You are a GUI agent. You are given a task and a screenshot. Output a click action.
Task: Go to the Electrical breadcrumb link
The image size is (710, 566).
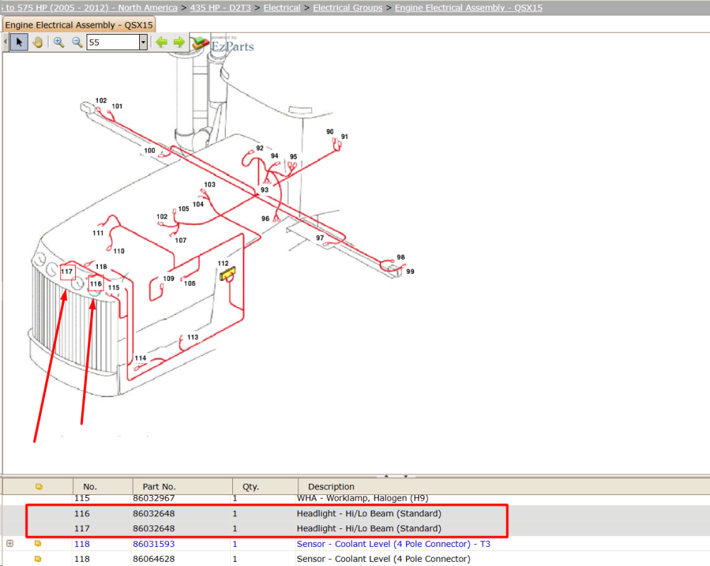pos(282,8)
